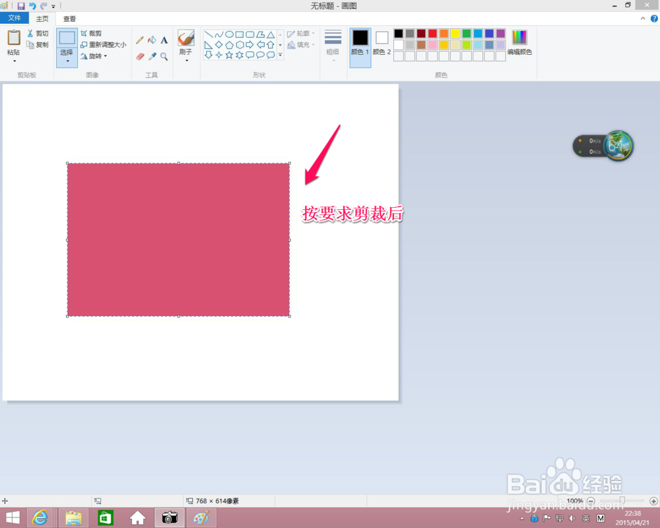Screen dimensions: 660x528
Task: Click the Brushes icon
Action: (x=185, y=38)
